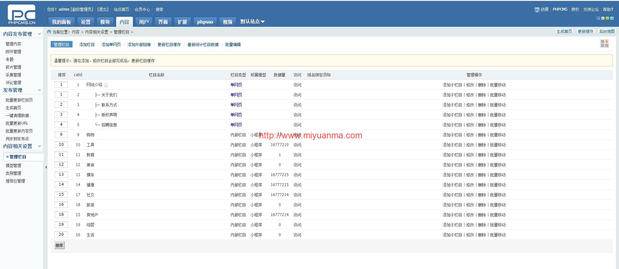Click the sort order field for 生活

(61, 234)
